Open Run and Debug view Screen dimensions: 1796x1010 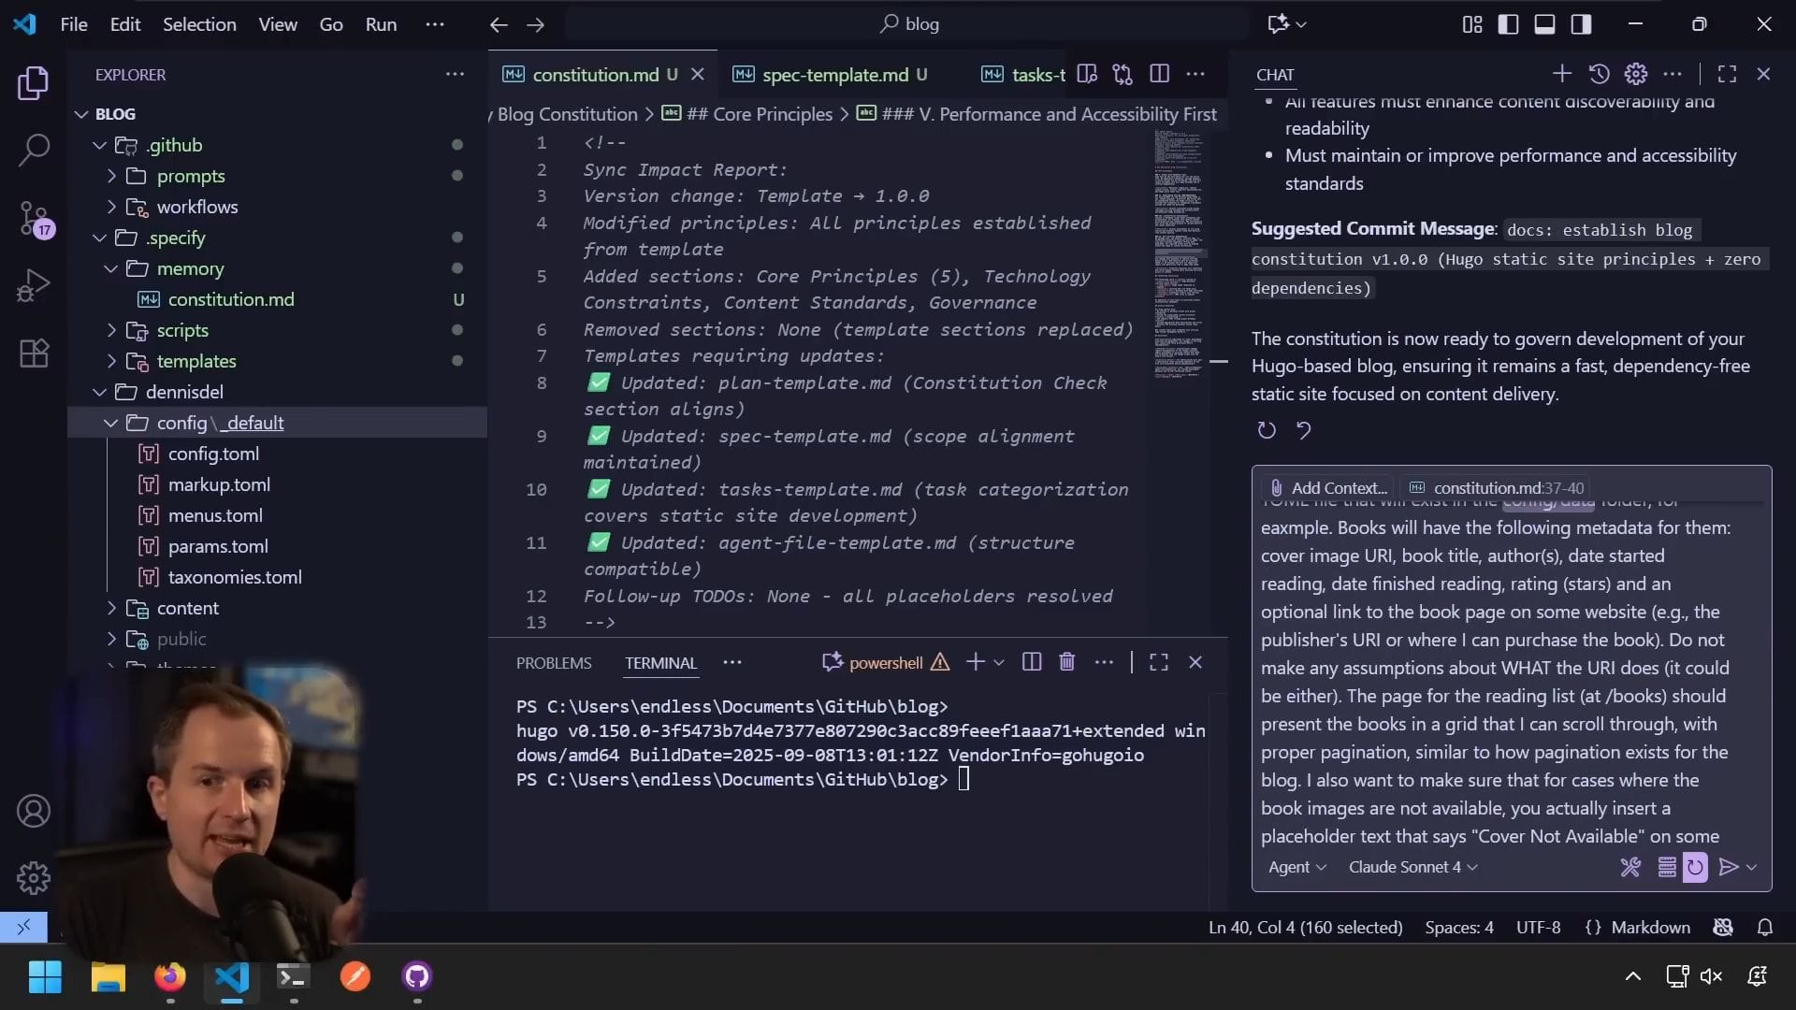[34, 285]
